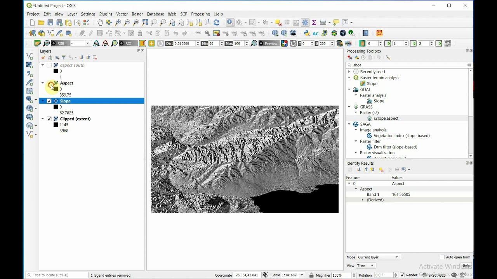Enable visibility of aspect south layer

click(49, 65)
